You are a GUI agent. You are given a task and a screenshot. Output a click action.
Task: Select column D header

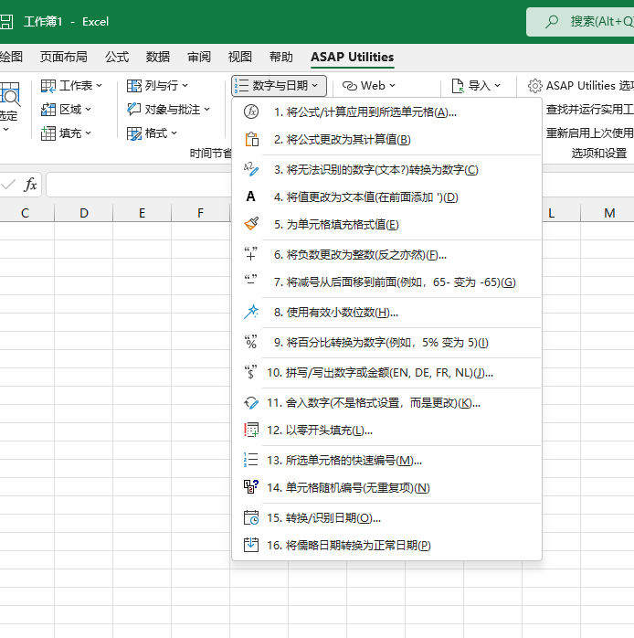pyautogui.click(x=84, y=213)
